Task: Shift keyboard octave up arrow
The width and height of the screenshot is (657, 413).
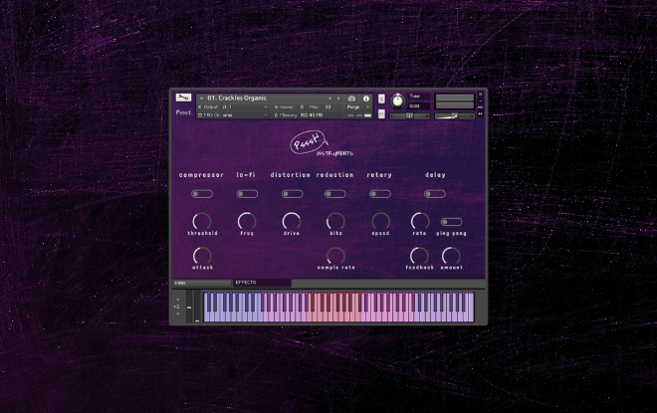Action: tap(177, 300)
